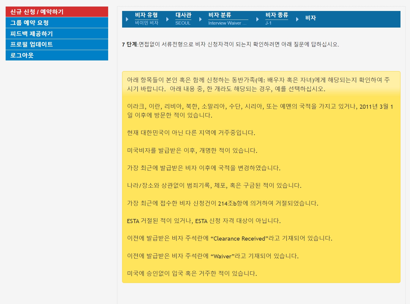Click arrow icon before 비자 종류

pos(258,19)
